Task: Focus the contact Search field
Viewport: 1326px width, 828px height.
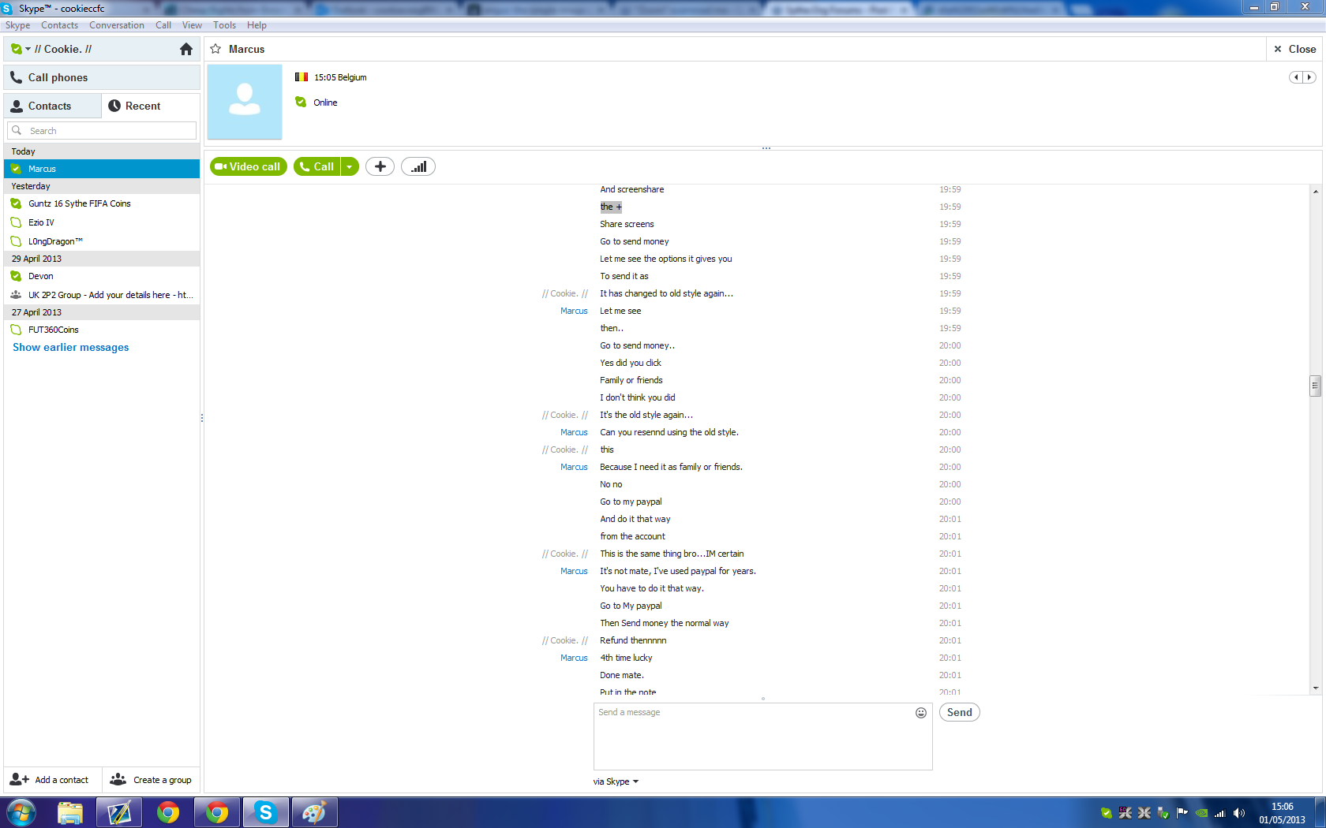Action: click(102, 131)
